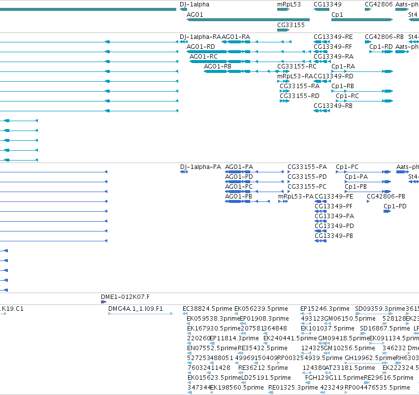Click the Cp1-RB transcript label

[343, 86]
